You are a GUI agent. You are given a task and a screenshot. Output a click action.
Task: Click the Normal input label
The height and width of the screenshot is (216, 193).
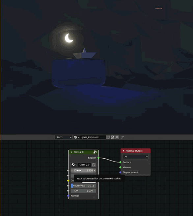point(75,196)
